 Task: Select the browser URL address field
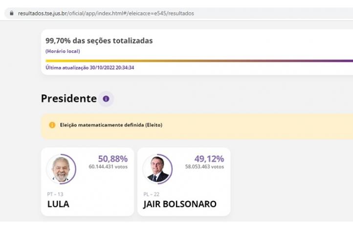(179, 13)
